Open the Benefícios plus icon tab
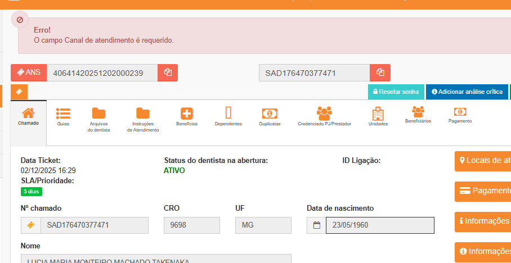Viewport: 511px width, 263px height. click(186, 116)
